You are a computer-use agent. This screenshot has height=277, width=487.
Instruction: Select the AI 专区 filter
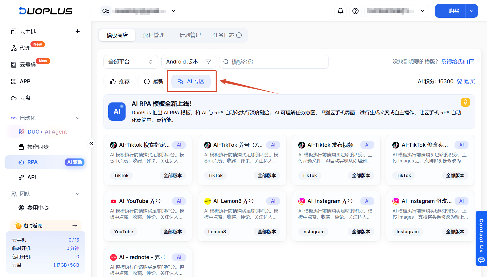coord(191,81)
